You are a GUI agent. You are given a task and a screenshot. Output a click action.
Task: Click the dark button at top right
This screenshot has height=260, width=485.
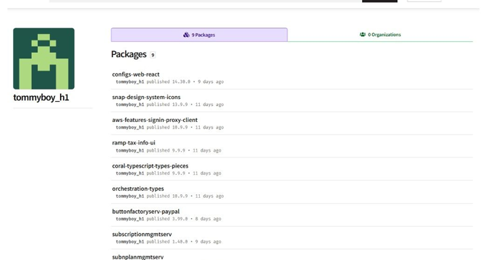[379, 1]
